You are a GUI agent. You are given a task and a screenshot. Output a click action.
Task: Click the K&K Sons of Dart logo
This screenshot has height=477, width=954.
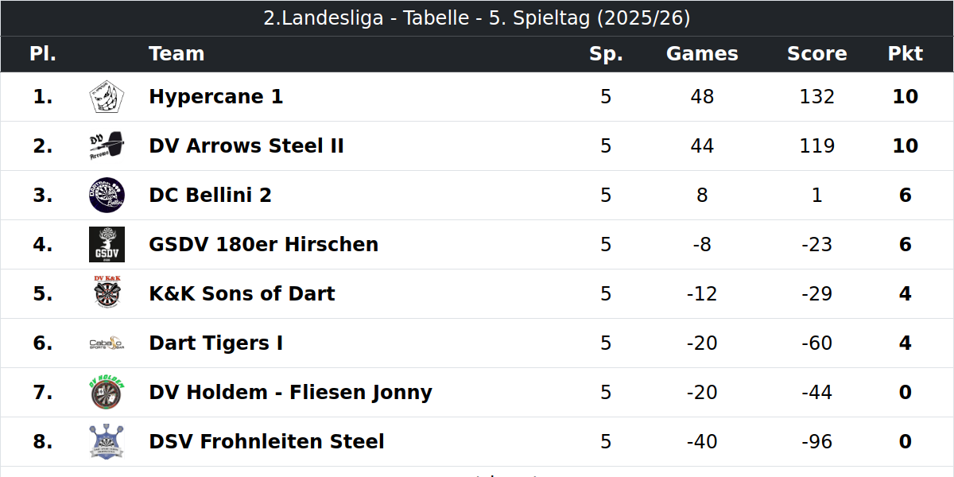click(x=107, y=294)
